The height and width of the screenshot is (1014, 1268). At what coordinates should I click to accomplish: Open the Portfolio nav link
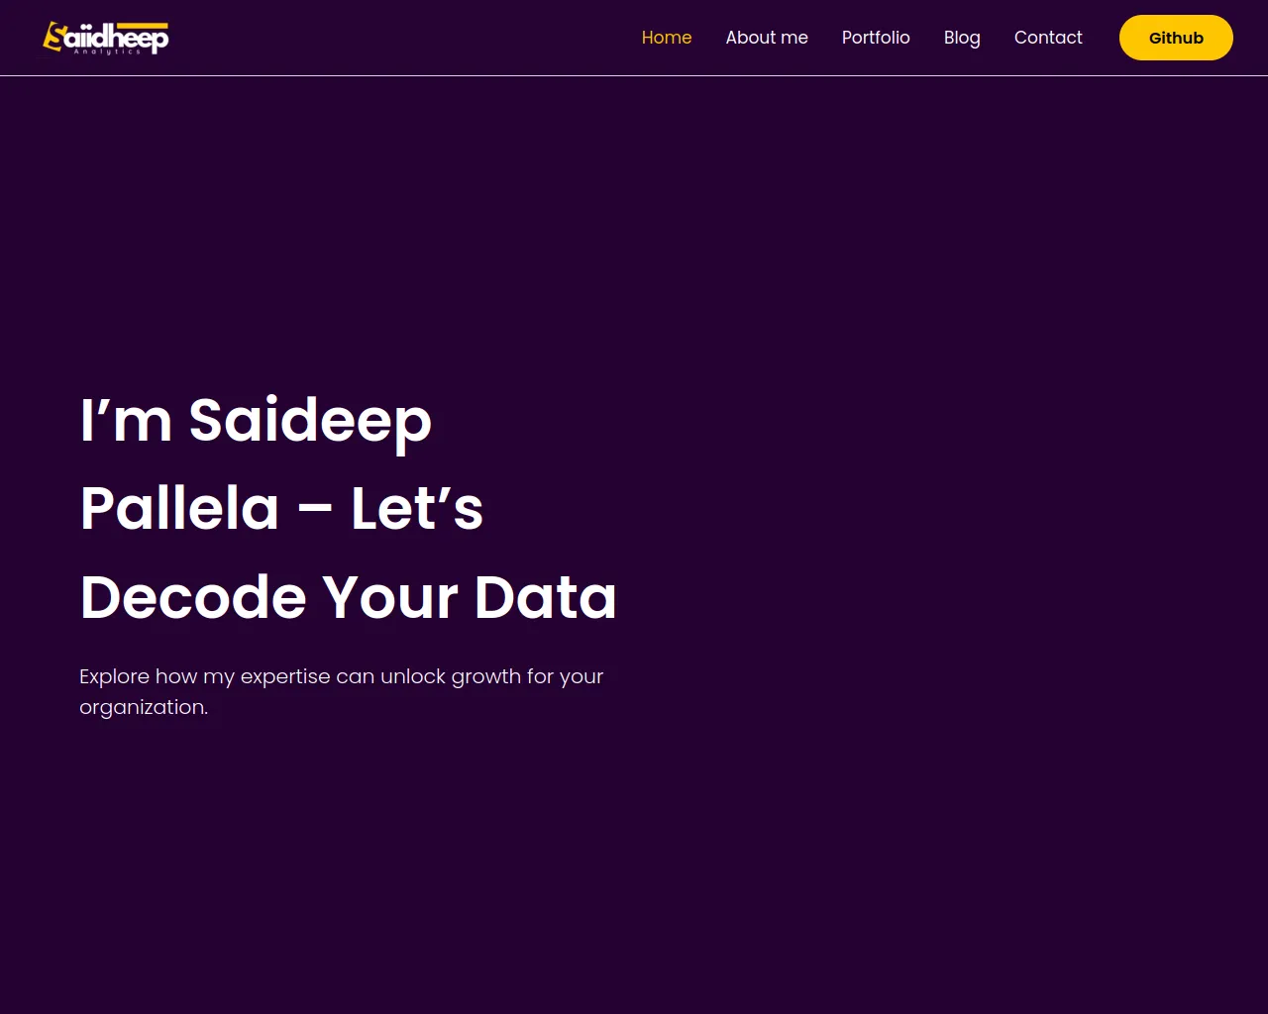click(x=876, y=38)
